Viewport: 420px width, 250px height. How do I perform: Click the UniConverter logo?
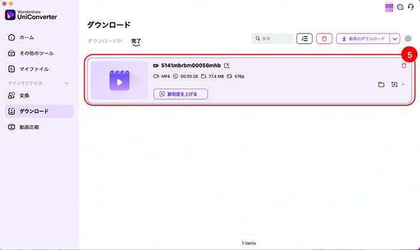click(31, 15)
